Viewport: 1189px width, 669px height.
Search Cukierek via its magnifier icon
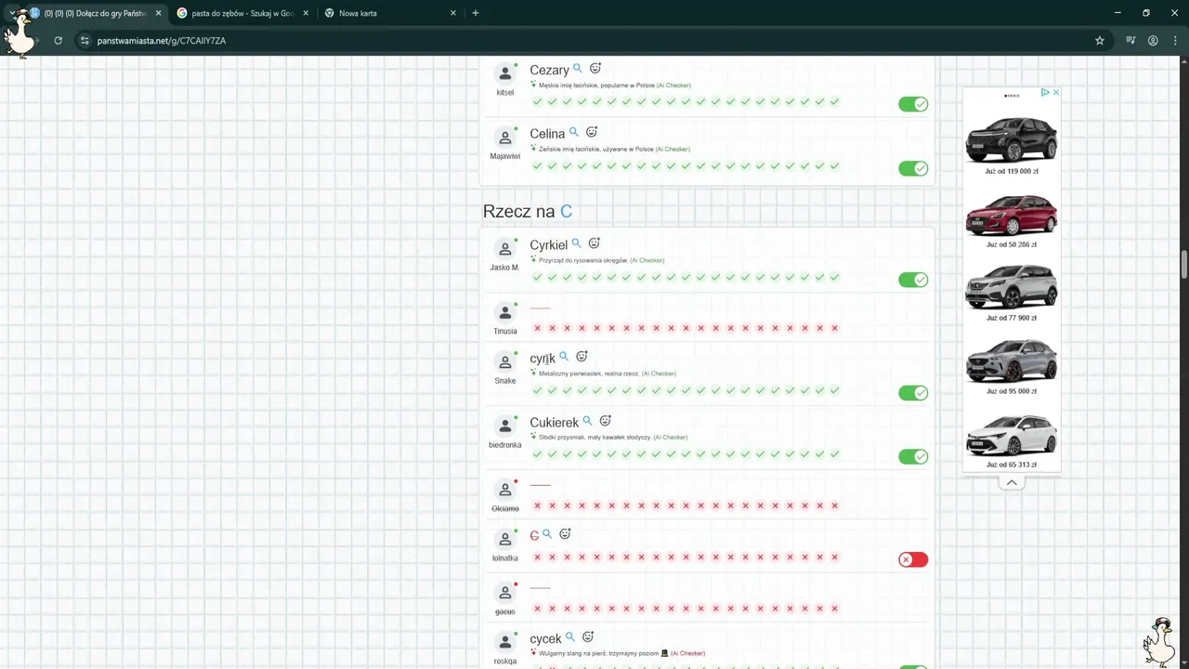[588, 422]
